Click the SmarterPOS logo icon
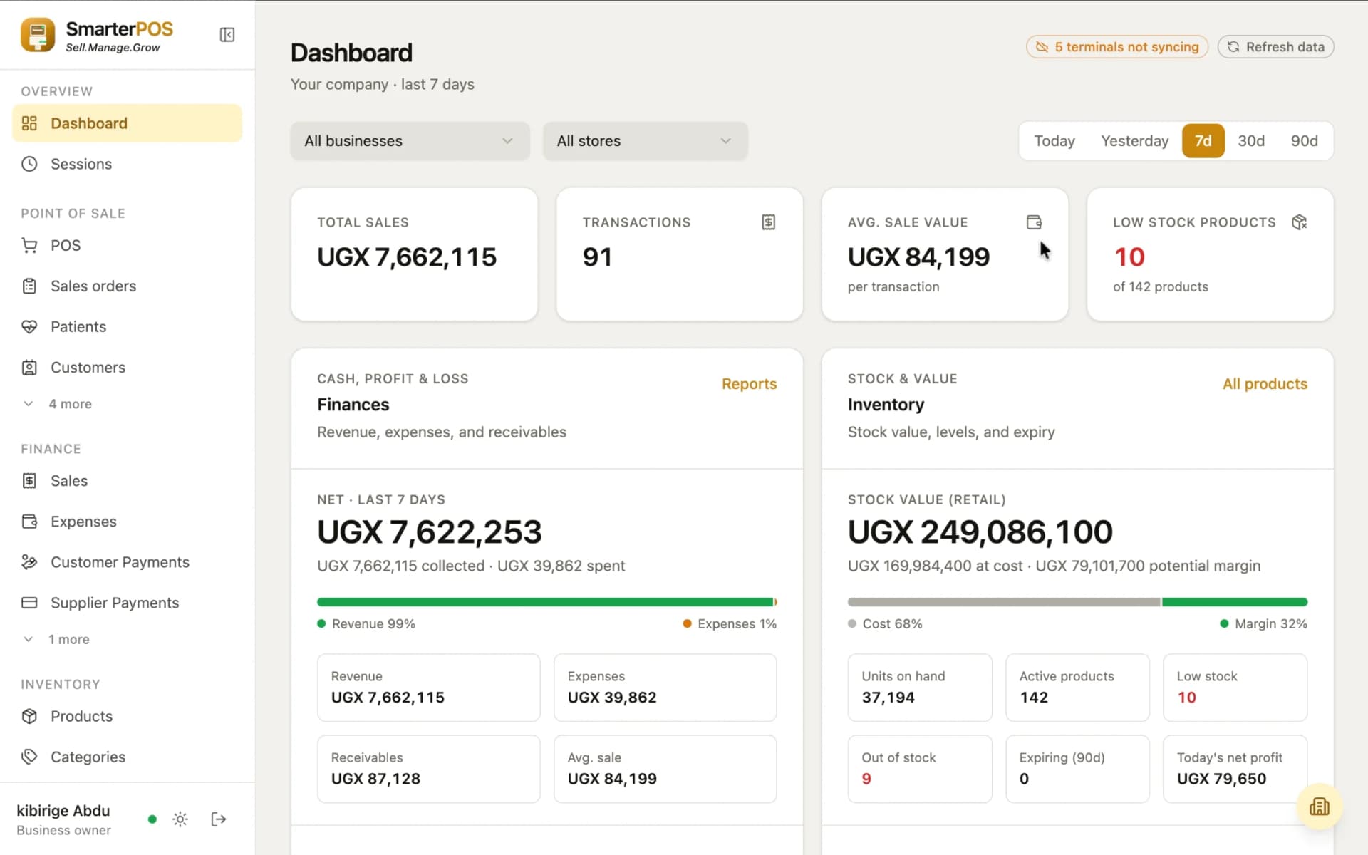Image resolution: width=1368 pixels, height=855 pixels. 38,35
